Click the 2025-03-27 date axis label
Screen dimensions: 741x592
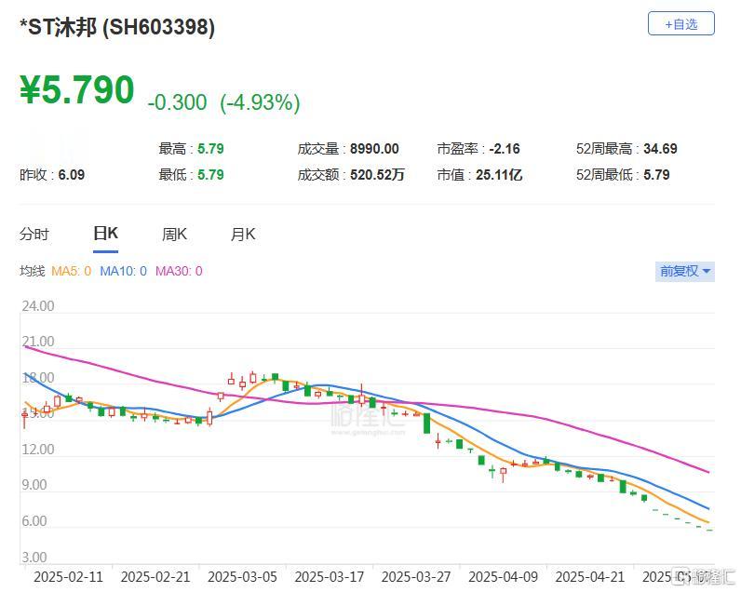416,577
